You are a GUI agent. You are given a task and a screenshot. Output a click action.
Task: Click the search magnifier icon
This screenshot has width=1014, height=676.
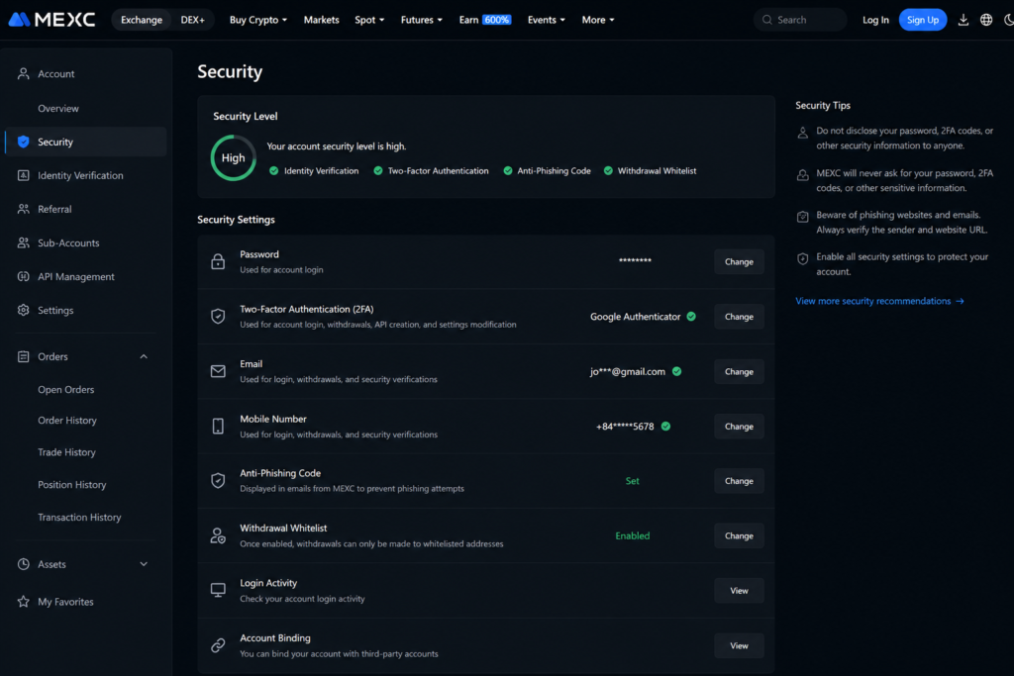pos(767,20)
